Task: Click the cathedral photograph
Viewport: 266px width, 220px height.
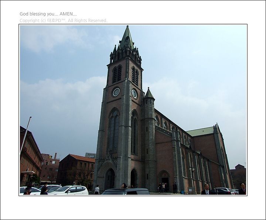Action: (133, 110)
